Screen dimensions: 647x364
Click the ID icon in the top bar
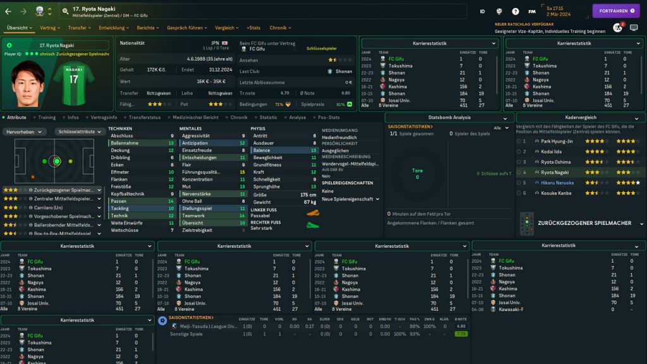[483, 11]
